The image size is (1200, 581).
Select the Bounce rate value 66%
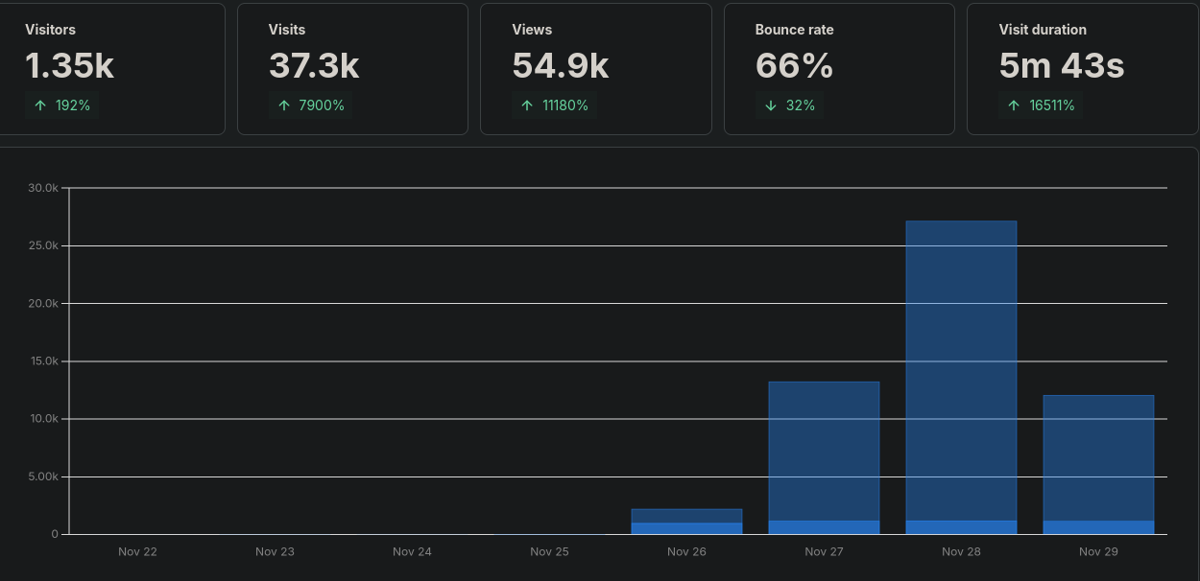794,66
